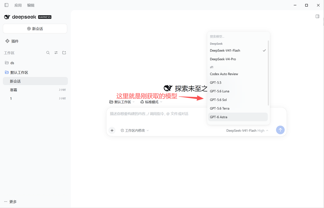Click the checkmark beside DeepSeek-V41-Flash

point(264,50)
